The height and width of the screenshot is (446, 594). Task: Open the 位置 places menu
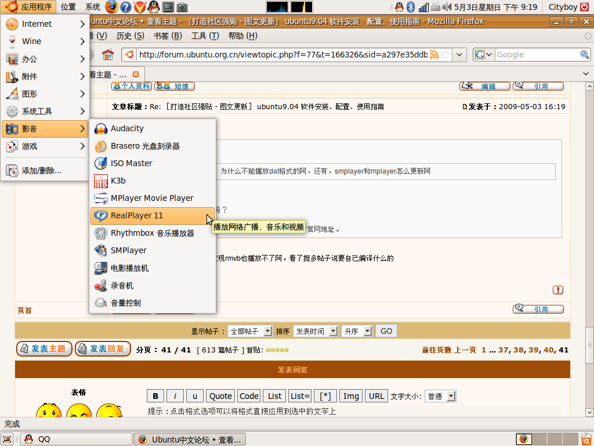coord(68,7)
